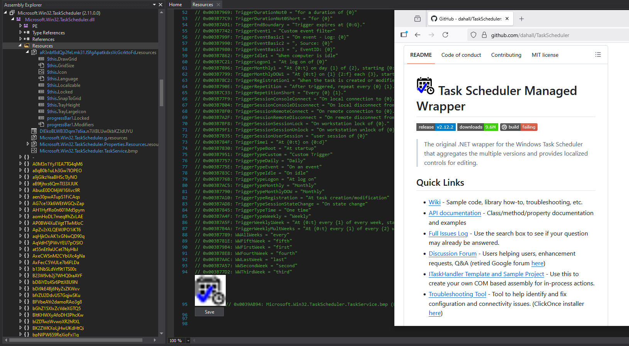
Task: Collapse the Resources folder node
Action: click(x=20, y=46)
